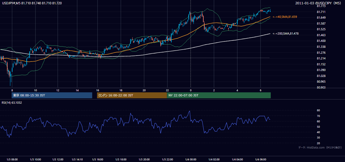Viewport: 345px width, 162px height.
Task: Click the 1/4 02:00 time axis label
Action: click(x=214, y=159)
